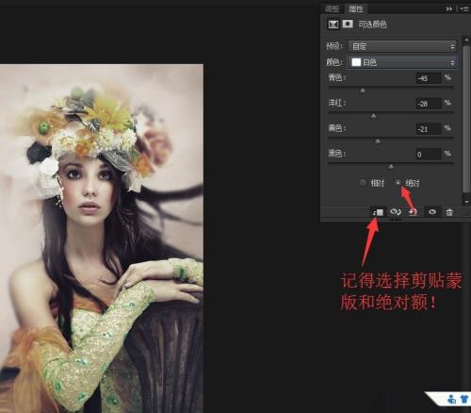Click the blue shirt icon at bottom right
The height and width of the screenshot is (413, 471).
463,399
